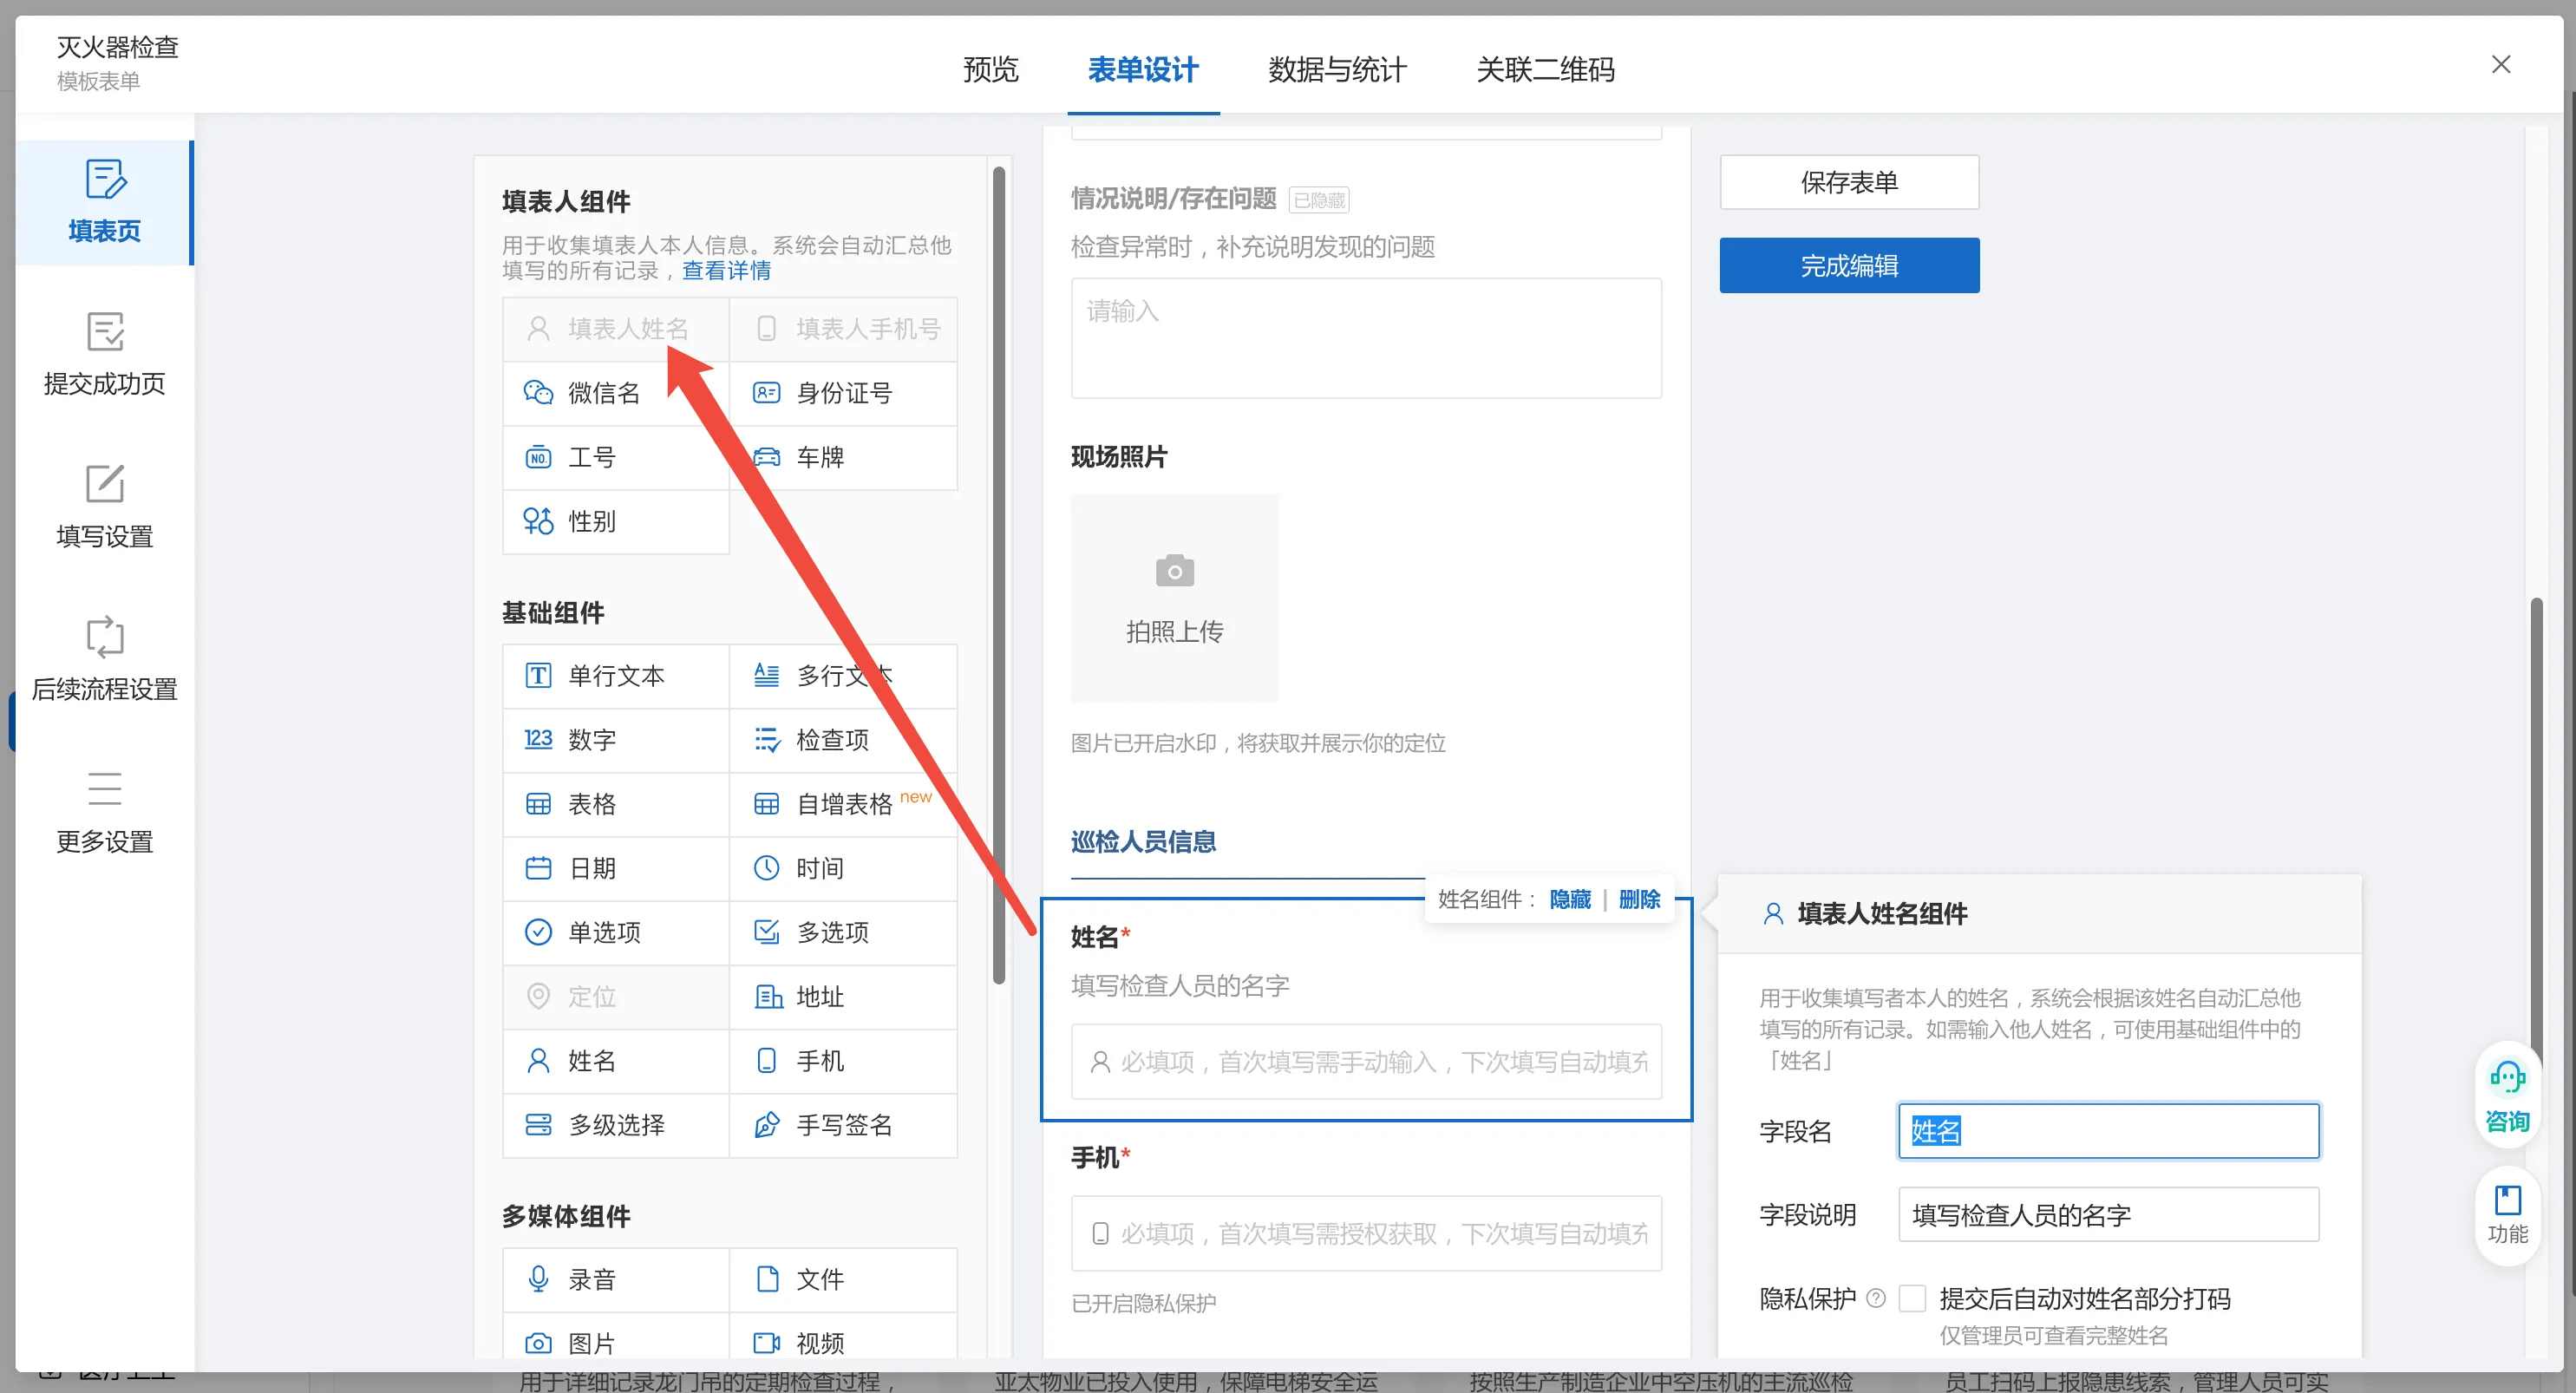Add the 表格 component
The height and width of the screenshot is (1393, 2576).
(x=616, y=804)
